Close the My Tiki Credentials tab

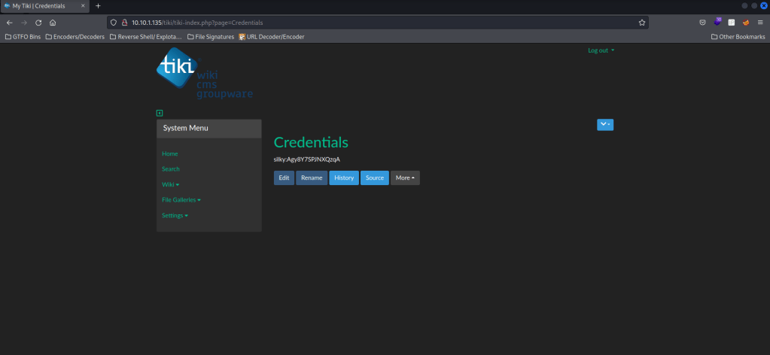click(84, 6)
